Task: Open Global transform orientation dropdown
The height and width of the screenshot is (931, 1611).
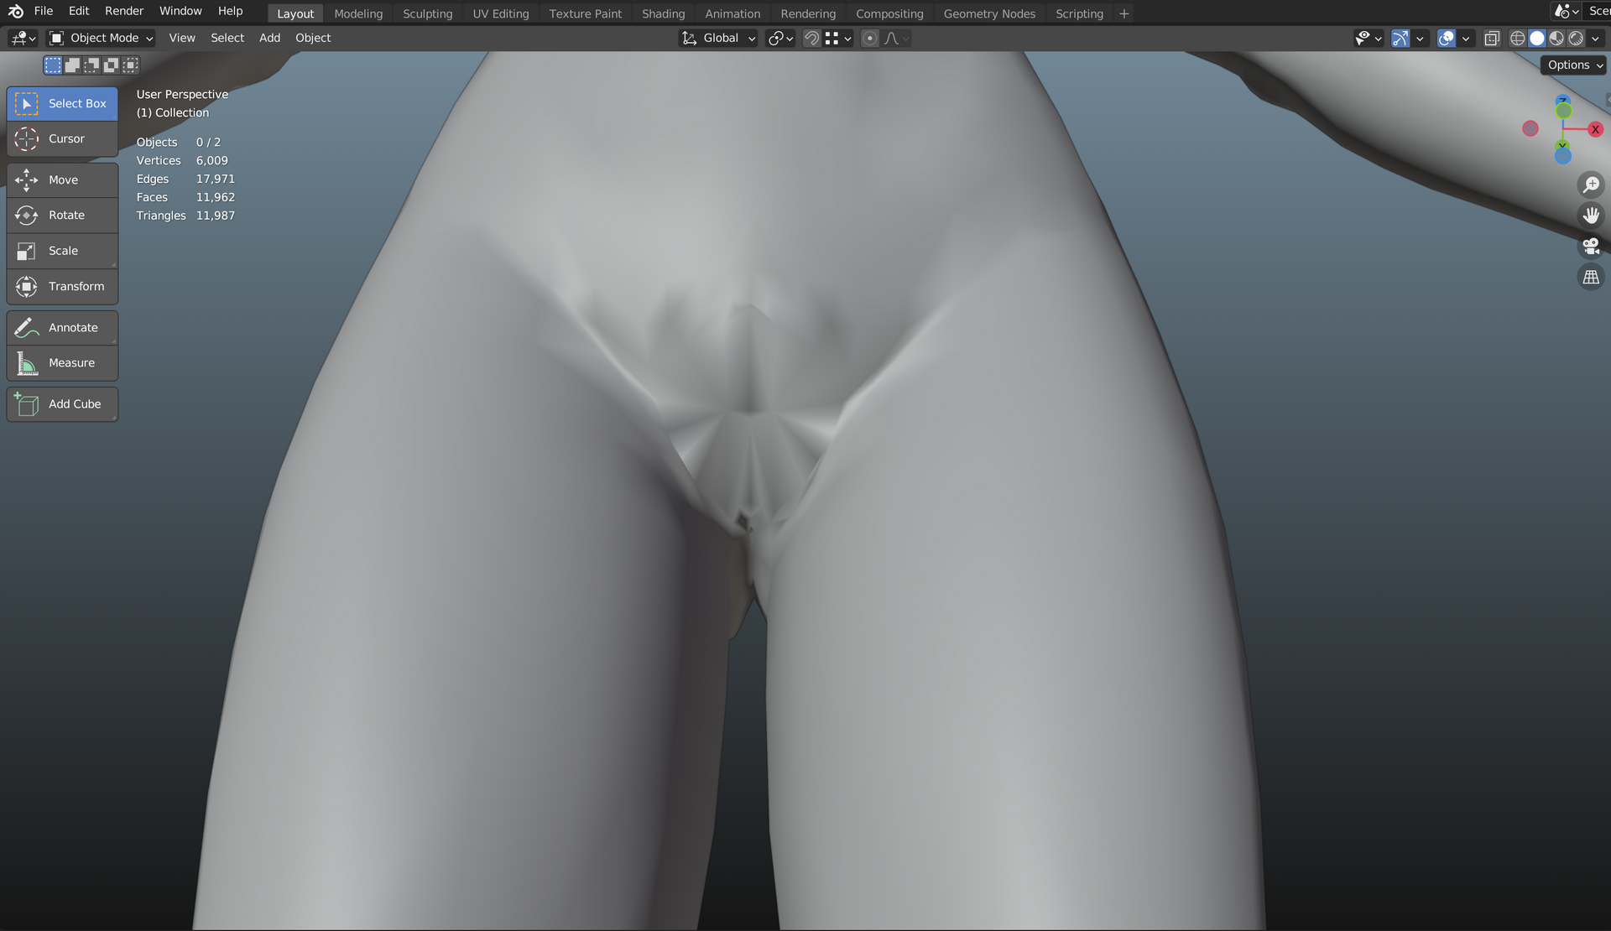Action: click(718, 39)
